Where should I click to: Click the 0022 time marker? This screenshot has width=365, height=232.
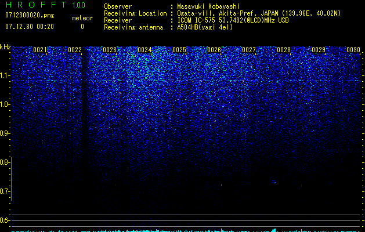pos(75,50)
